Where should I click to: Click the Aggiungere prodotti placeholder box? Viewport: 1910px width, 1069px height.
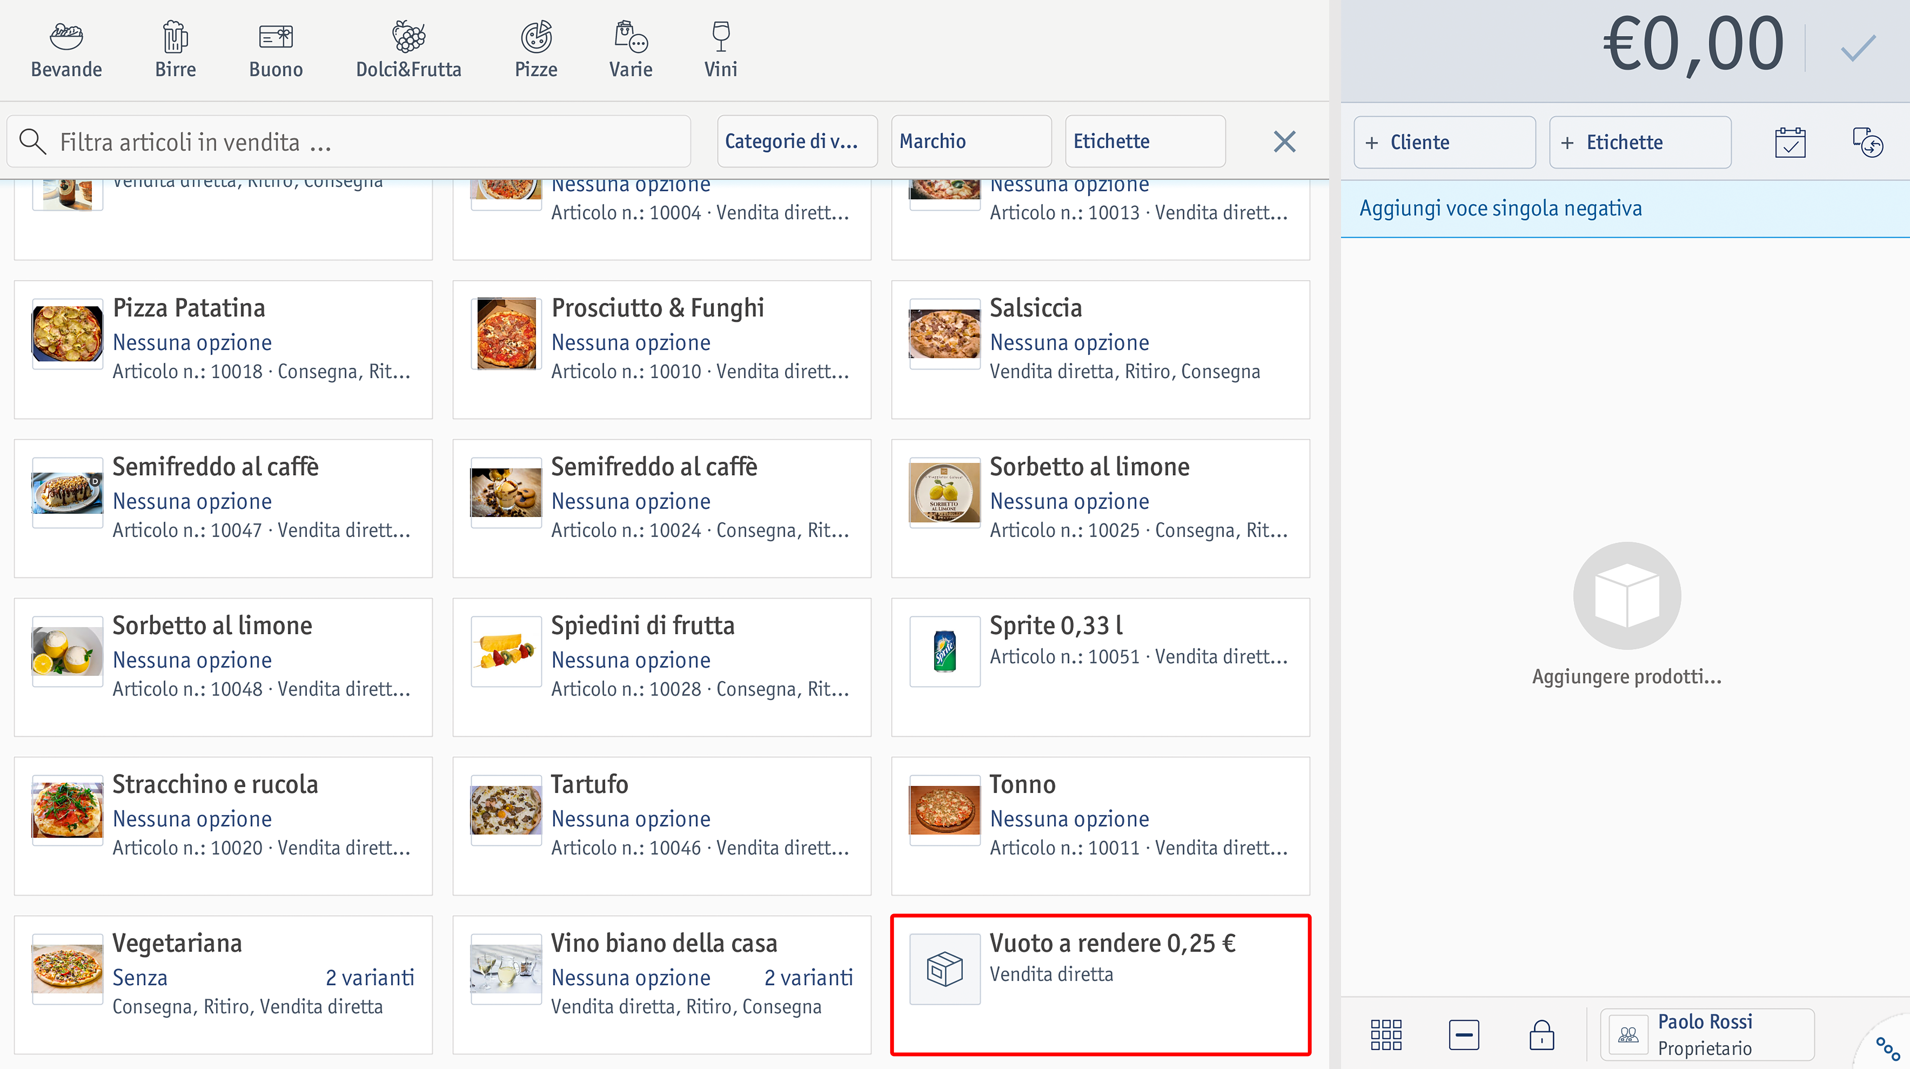1627,595
